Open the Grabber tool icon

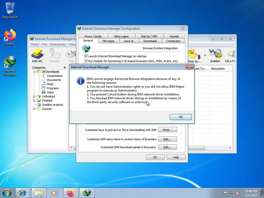[x=215, y=56]
